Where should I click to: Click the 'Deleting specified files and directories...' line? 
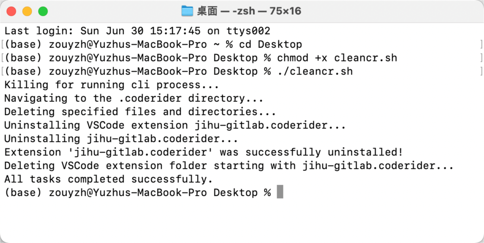click(x=140, y=112)
